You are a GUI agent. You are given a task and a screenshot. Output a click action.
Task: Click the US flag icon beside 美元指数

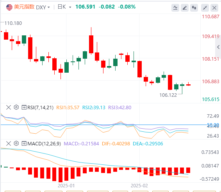(9, 7)
